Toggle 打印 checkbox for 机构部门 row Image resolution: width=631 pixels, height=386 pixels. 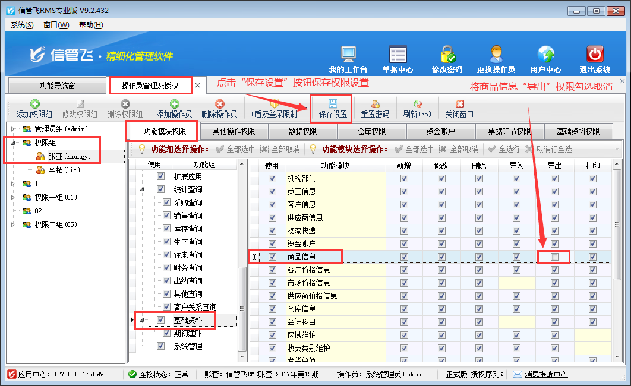coord(592,179)
